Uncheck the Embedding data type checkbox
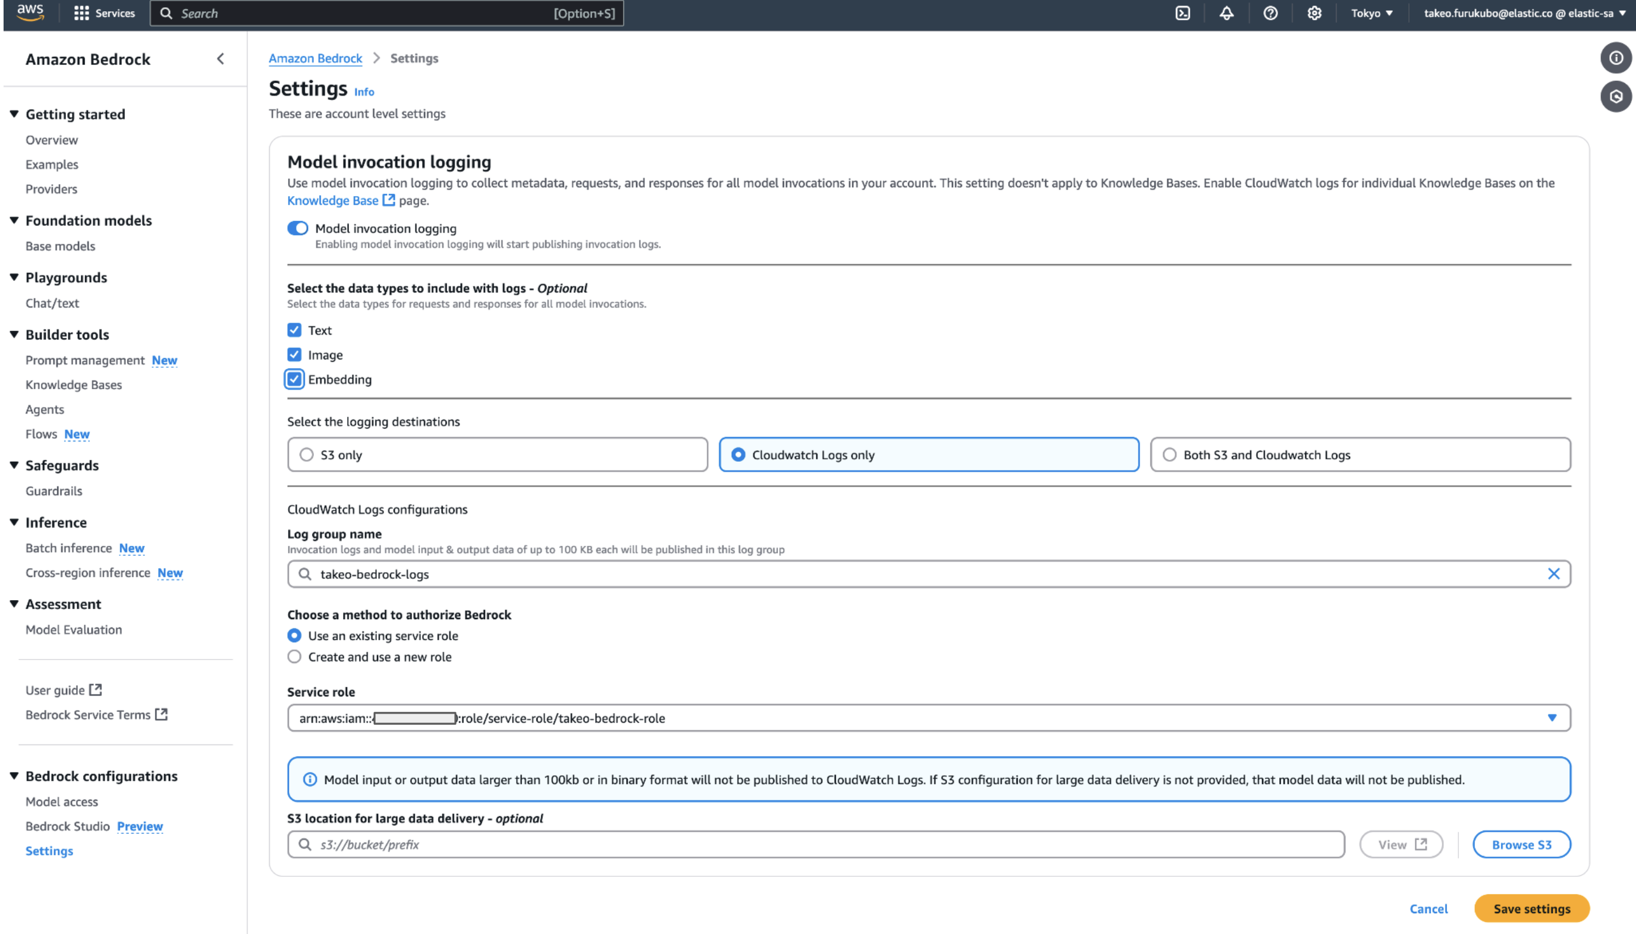Screen dimensions: 1636x934 click(294, 379)
